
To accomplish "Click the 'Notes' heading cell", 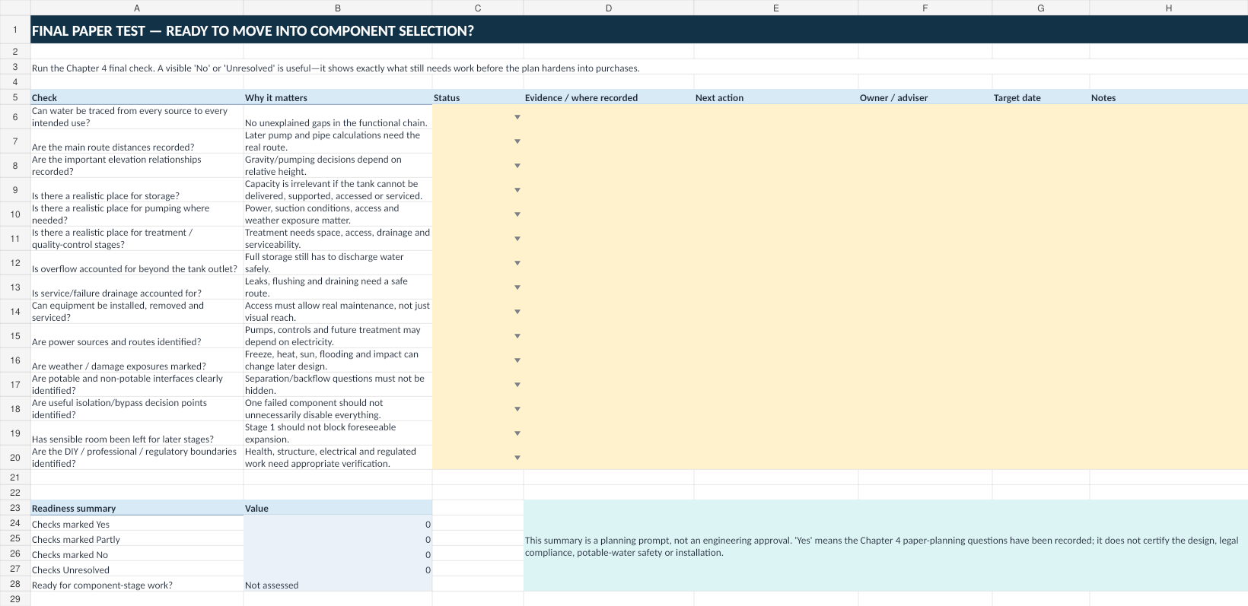I will click(1169, 97).
